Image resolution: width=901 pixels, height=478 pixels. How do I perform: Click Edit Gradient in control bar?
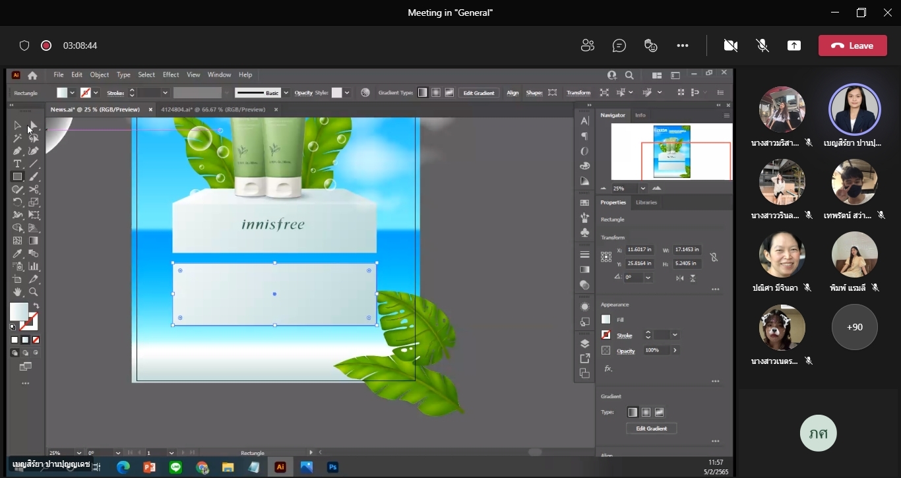(x=479, y=93)
